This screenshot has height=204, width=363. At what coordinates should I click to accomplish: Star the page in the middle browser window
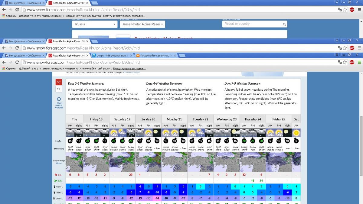coord(345,48)
